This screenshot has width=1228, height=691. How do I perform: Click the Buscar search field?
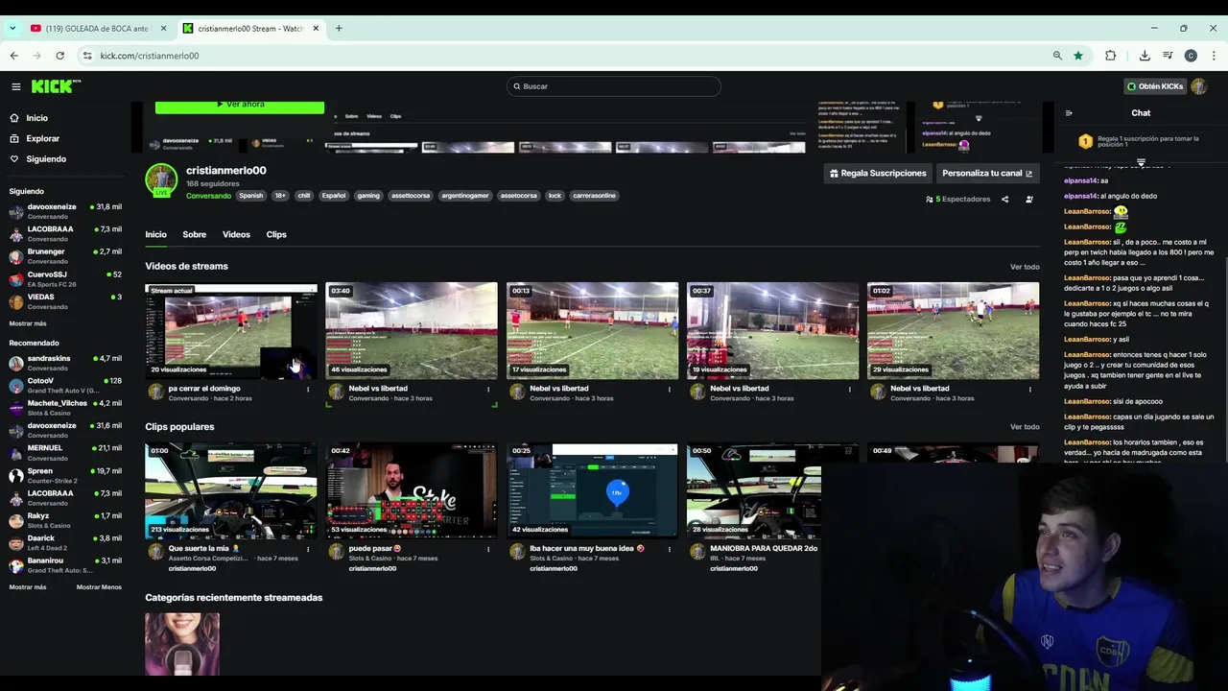point(614,86)
